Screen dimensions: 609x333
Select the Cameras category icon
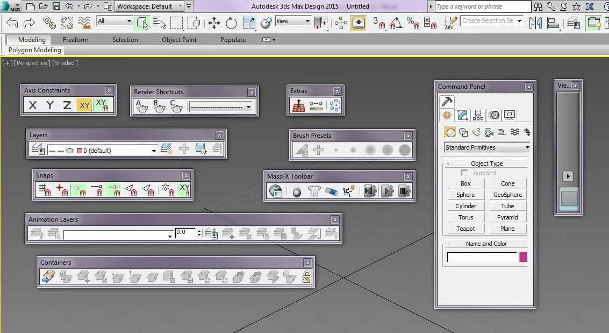[489, 132]
